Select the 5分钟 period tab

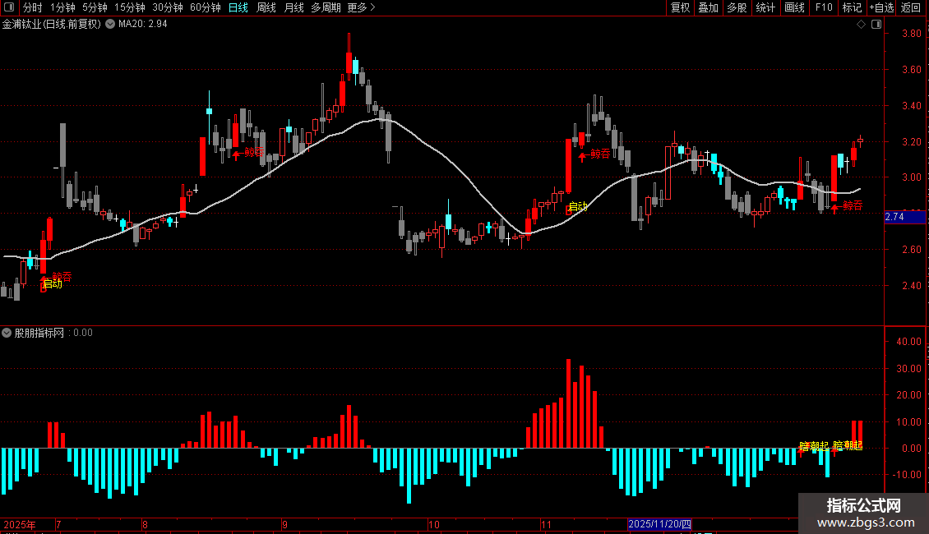coord(95,7)
